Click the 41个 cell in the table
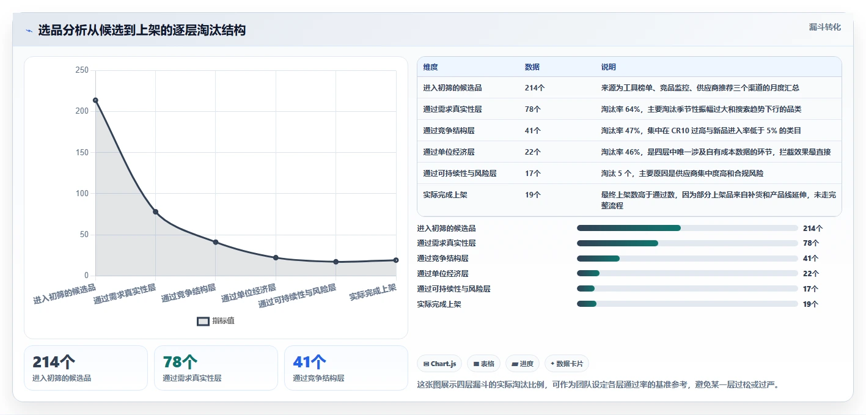Image resolution: width=866 pixels, height=415 pixels. (557, 130)
